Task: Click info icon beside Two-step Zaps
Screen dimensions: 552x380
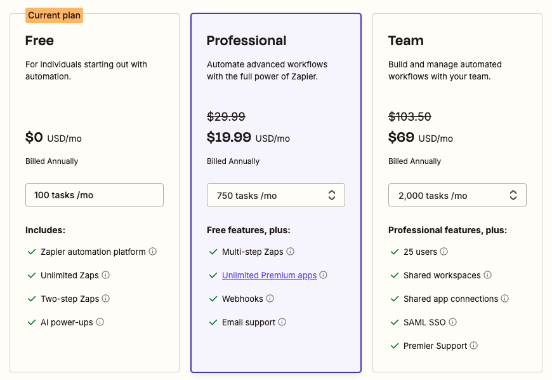Action: point(105,299)
